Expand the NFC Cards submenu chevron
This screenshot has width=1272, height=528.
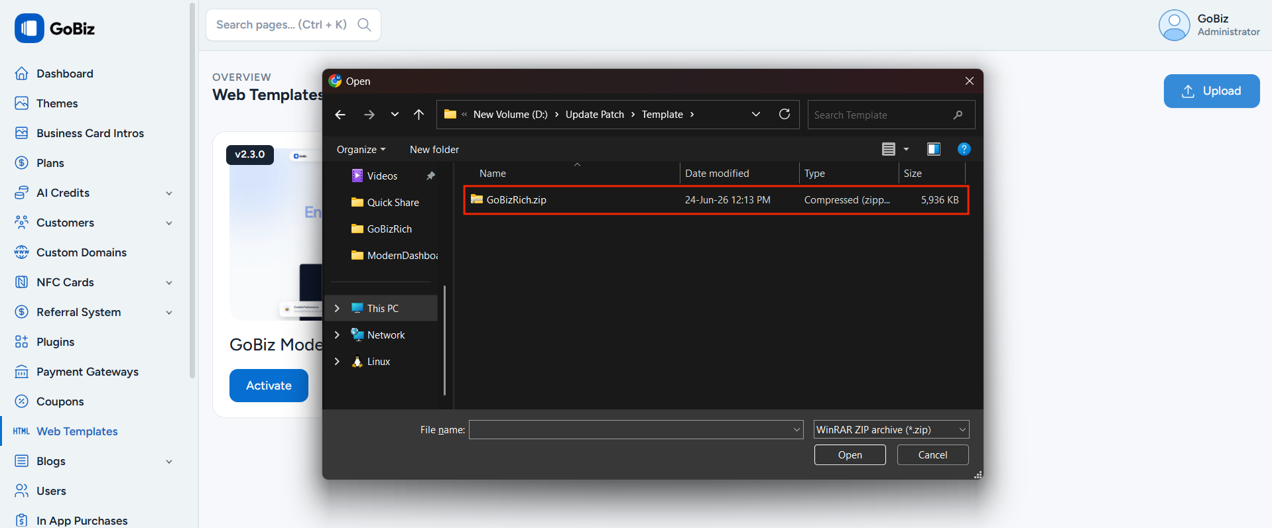tap(169, 283)
